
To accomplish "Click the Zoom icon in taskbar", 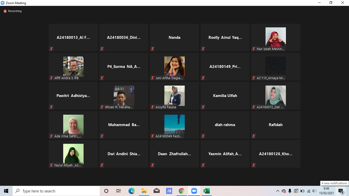I will click(194, 191).
